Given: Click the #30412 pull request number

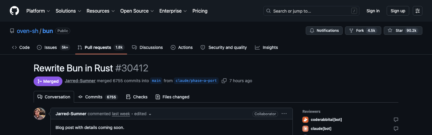Looking at the screenshot, I should coord(132,68).
